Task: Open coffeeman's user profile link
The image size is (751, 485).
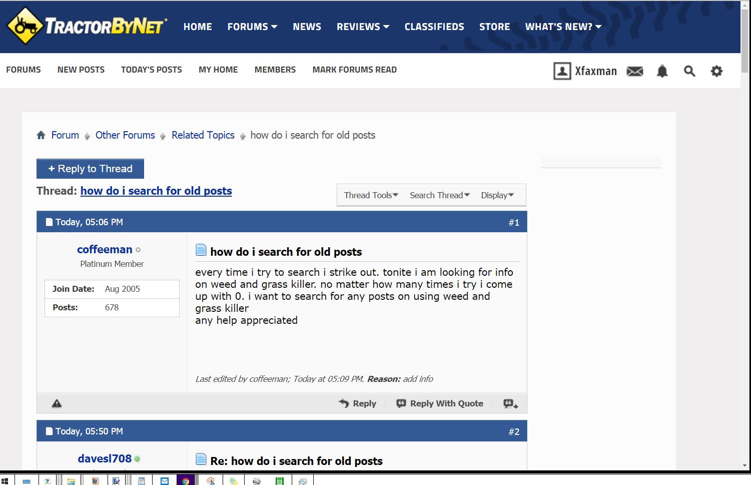Action: click(x=105, y=249)
